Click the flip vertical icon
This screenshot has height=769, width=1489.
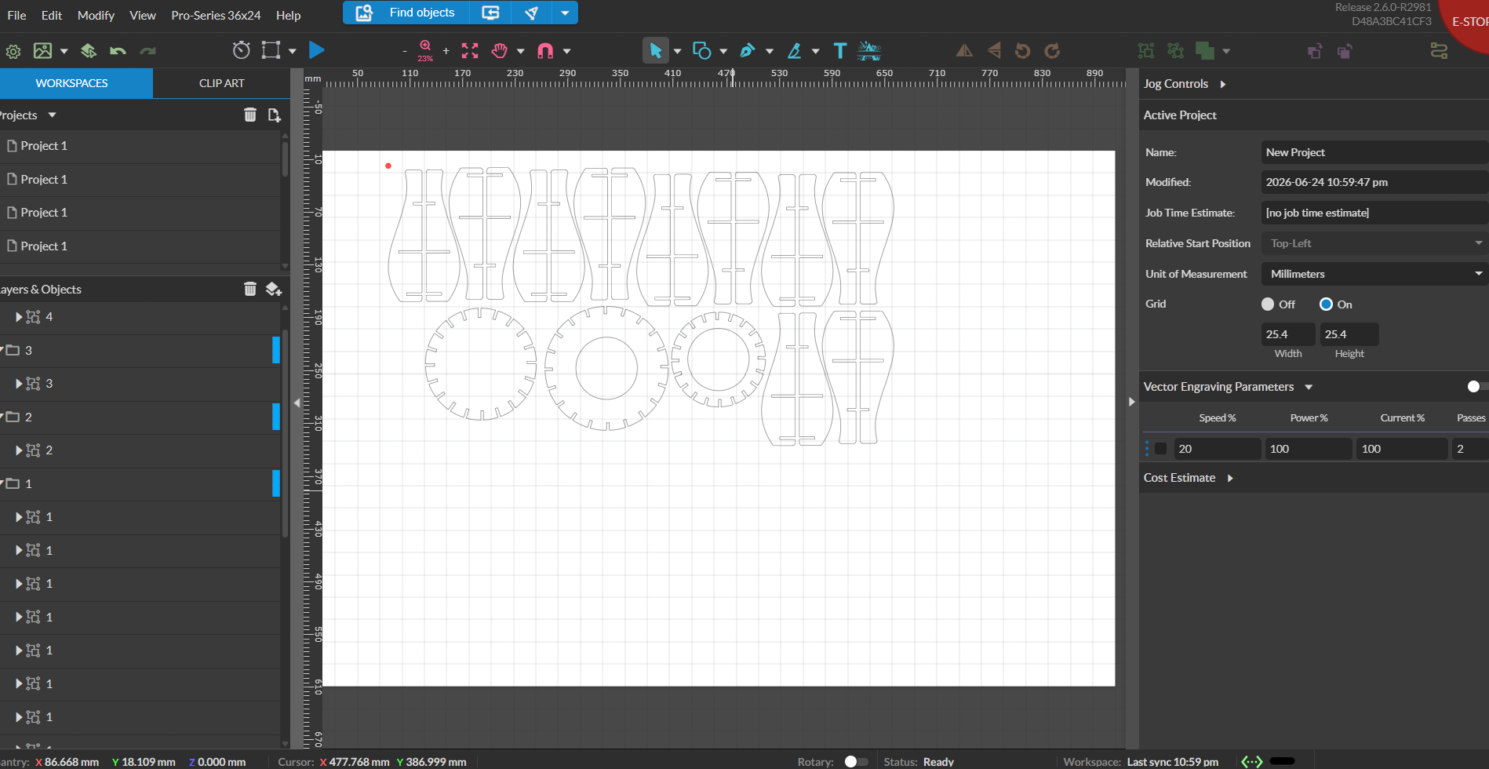(x=994, y=51)
